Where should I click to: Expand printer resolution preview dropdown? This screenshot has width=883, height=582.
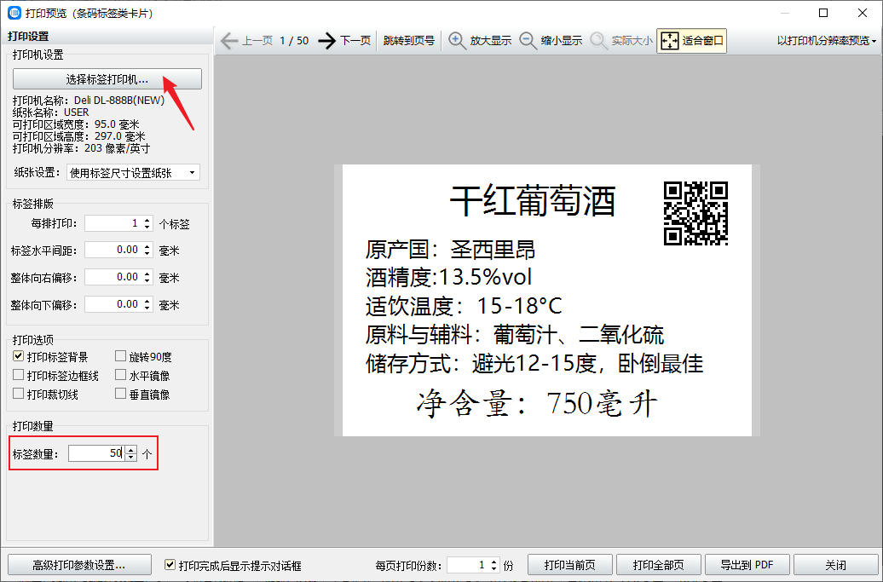(827, 41)
